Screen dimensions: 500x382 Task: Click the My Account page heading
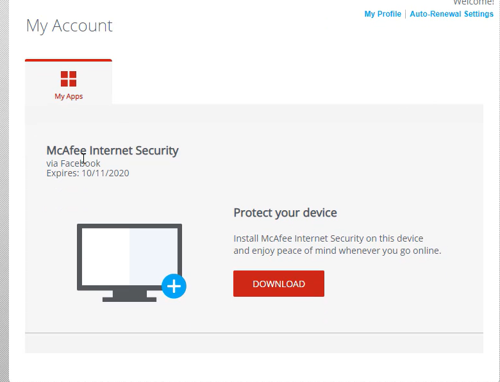pyautogui.click(x=69, y=26)
